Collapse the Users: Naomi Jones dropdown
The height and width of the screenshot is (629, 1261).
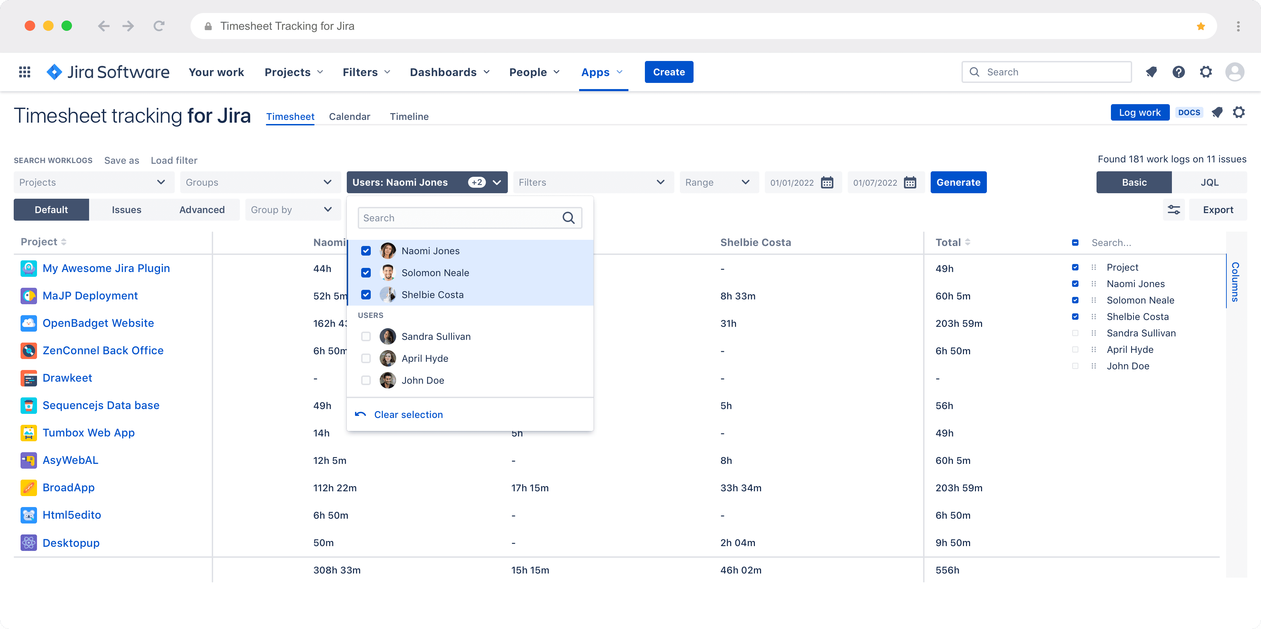[x=427, y=182]
